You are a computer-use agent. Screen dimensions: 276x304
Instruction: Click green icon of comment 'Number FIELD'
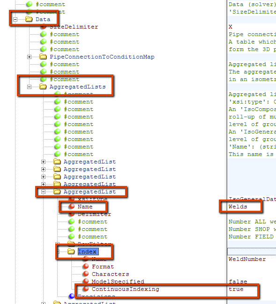point(72,237)
